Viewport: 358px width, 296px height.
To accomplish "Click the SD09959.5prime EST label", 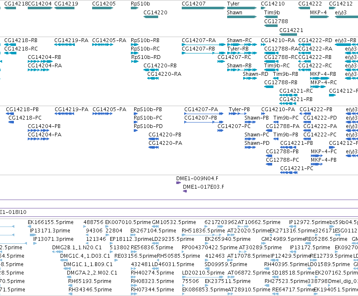I will pyautogui.click(x=226, y=264).
